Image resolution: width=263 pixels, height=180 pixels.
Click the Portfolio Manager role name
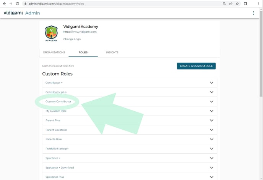[x=57, y=149]
